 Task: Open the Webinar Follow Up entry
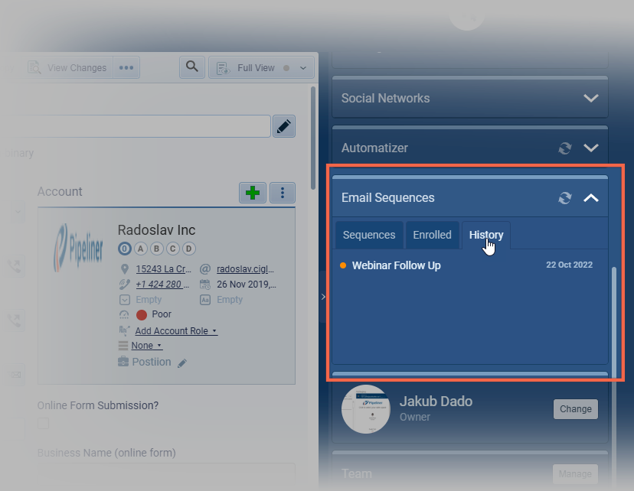(x=397, y=265)
